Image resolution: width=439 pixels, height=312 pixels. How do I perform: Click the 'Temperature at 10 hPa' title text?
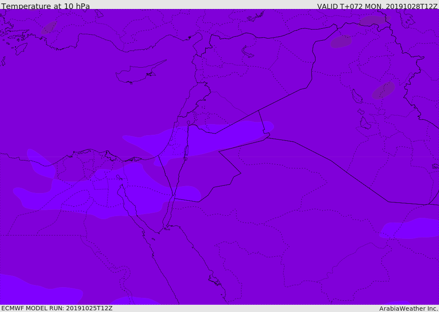pos(45,6)
